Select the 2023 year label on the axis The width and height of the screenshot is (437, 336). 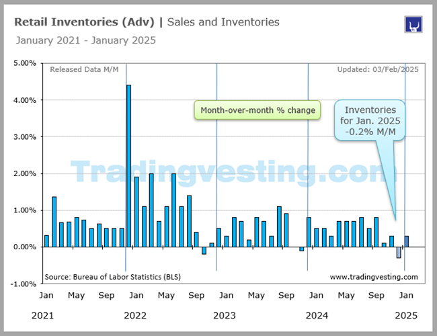(226, 315)
